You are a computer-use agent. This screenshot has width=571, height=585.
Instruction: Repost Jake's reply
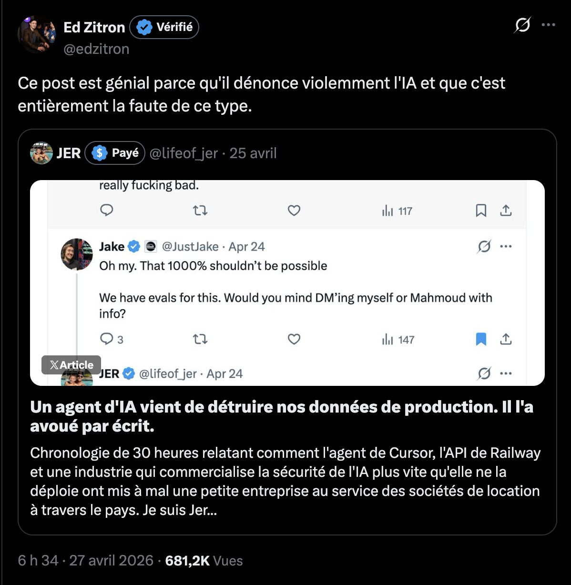[200, 339]
